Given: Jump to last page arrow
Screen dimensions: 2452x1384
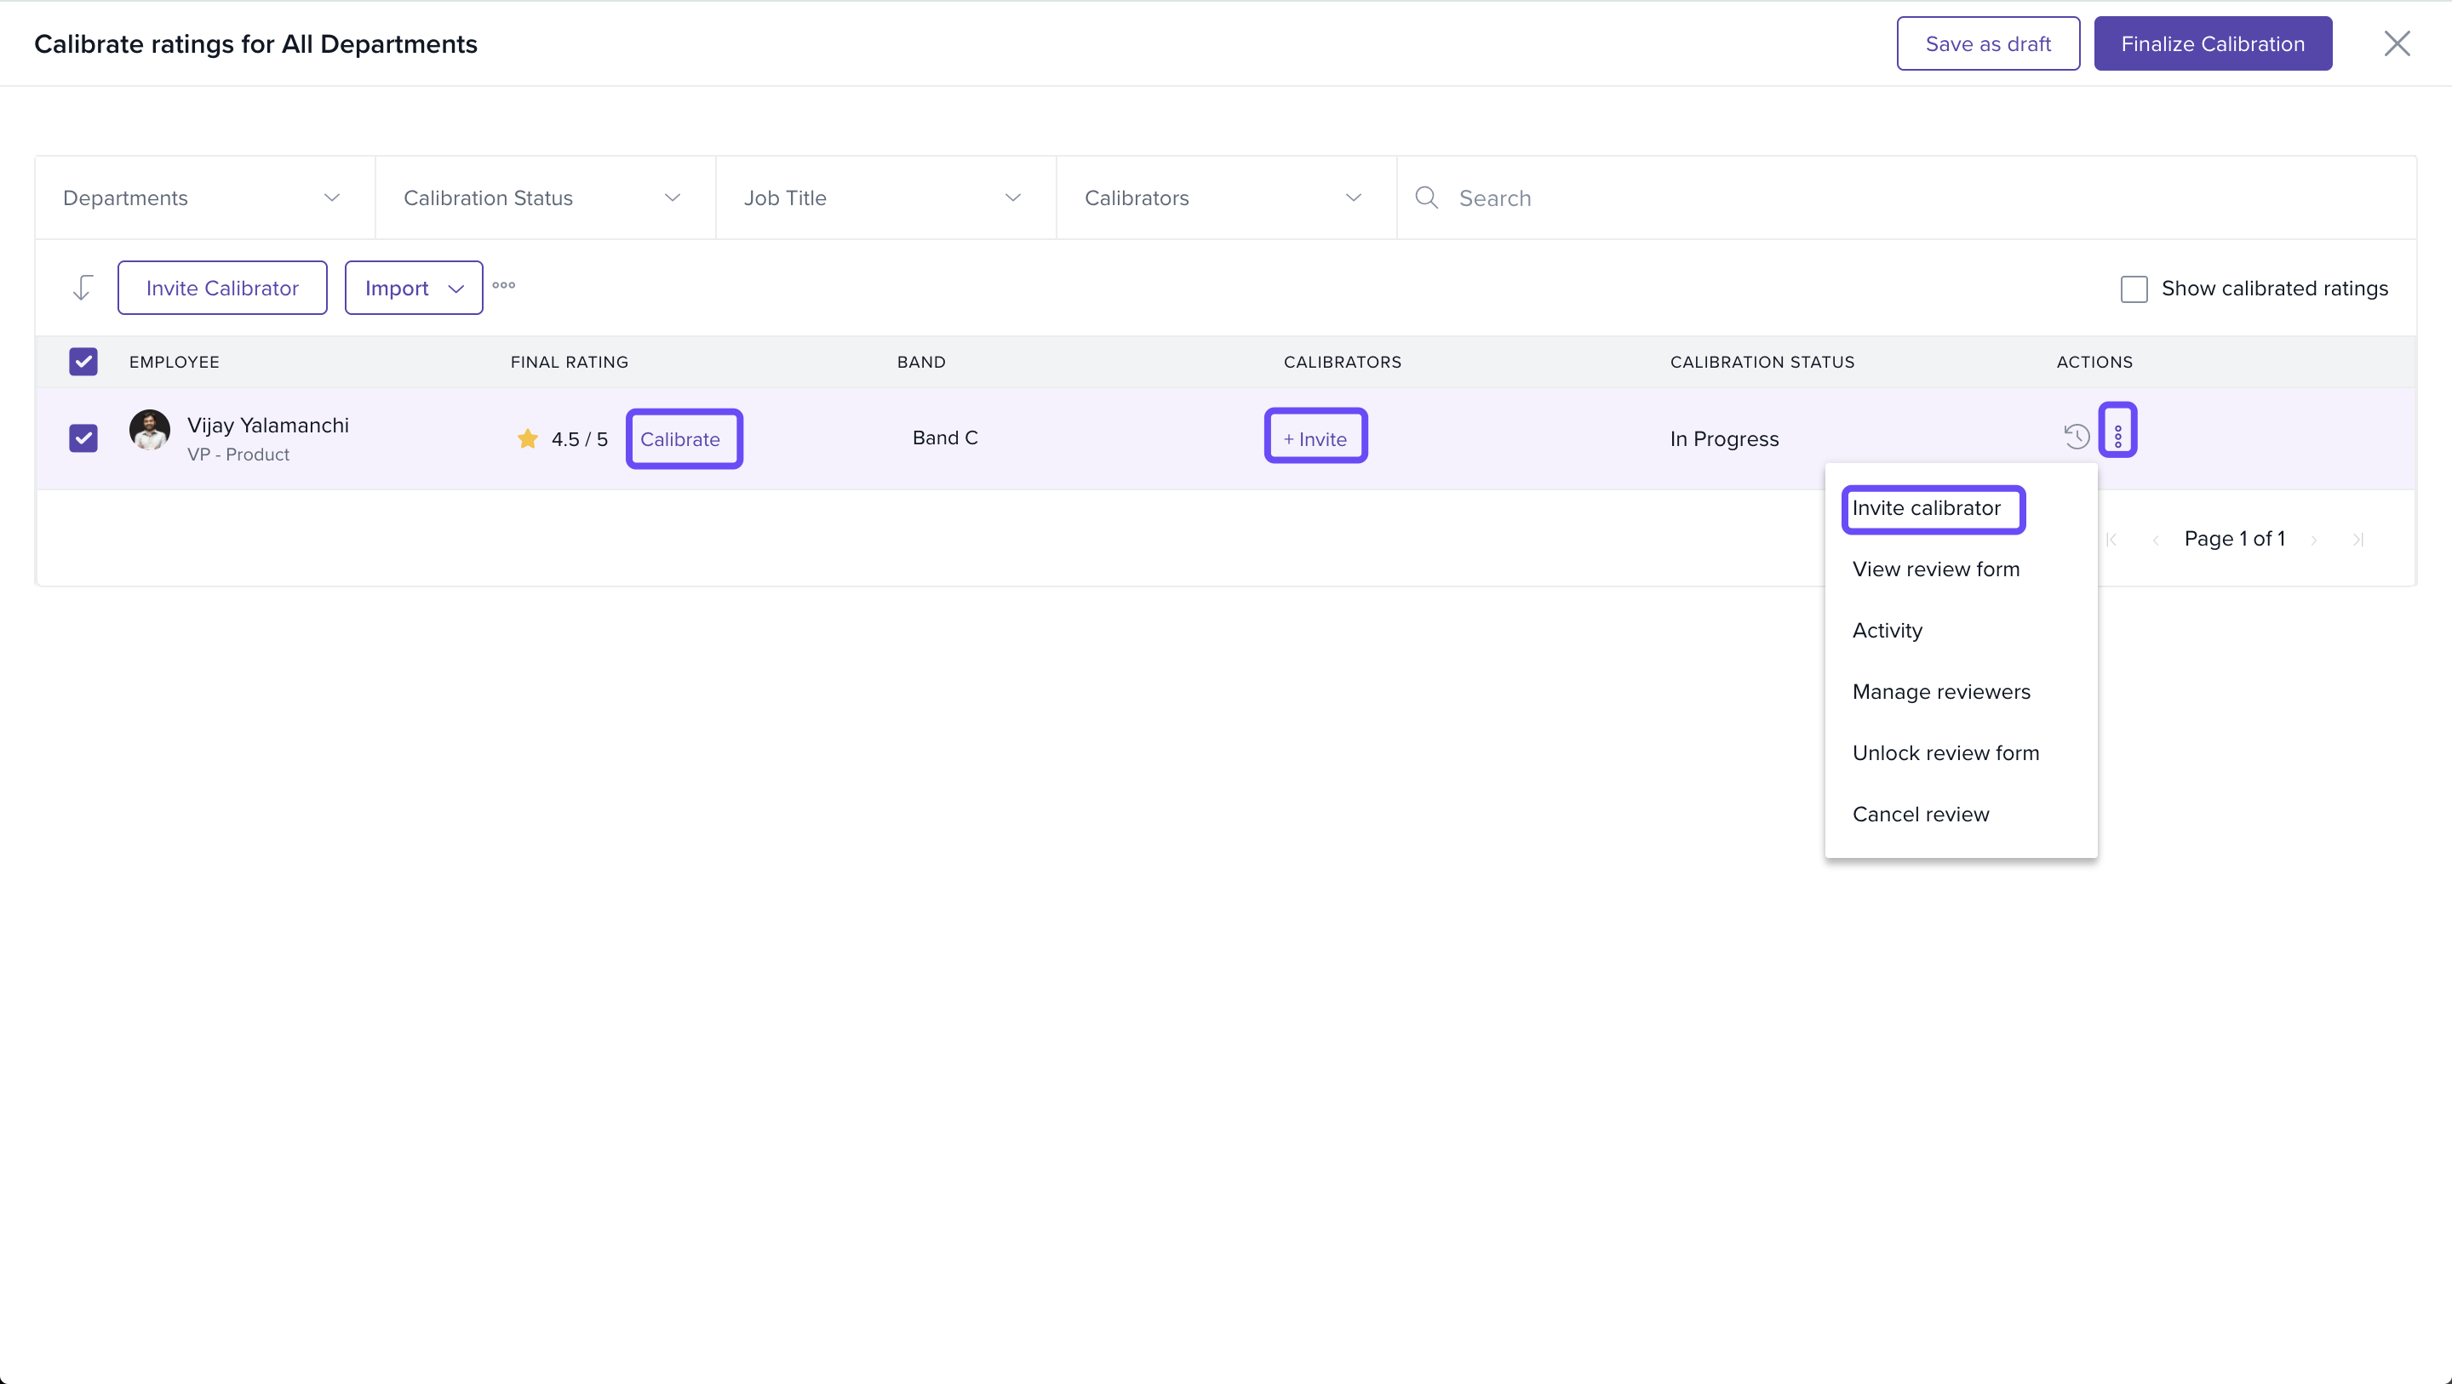Looking at the screenshot, I should 2357,540.
